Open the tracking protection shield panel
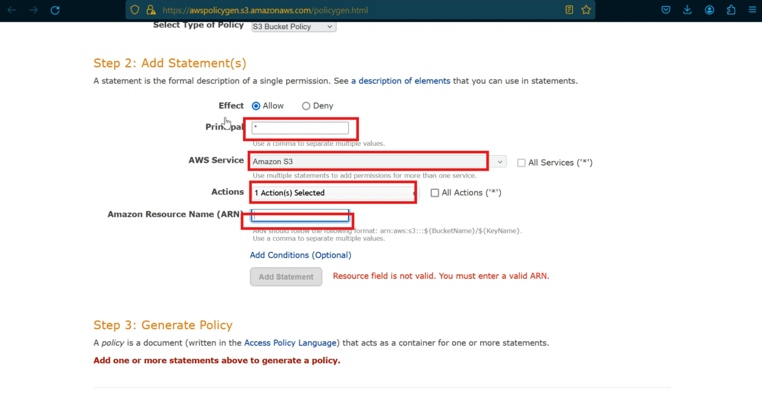 tap(134, 9)
